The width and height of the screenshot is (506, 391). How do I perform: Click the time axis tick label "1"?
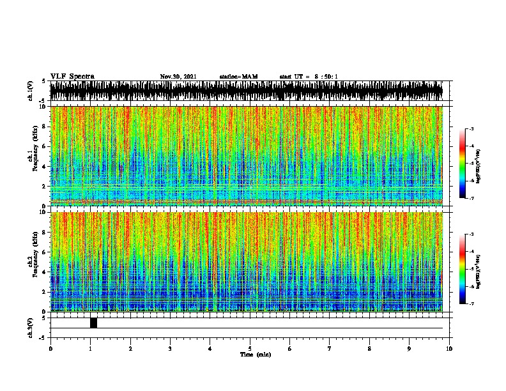point(90,349)
